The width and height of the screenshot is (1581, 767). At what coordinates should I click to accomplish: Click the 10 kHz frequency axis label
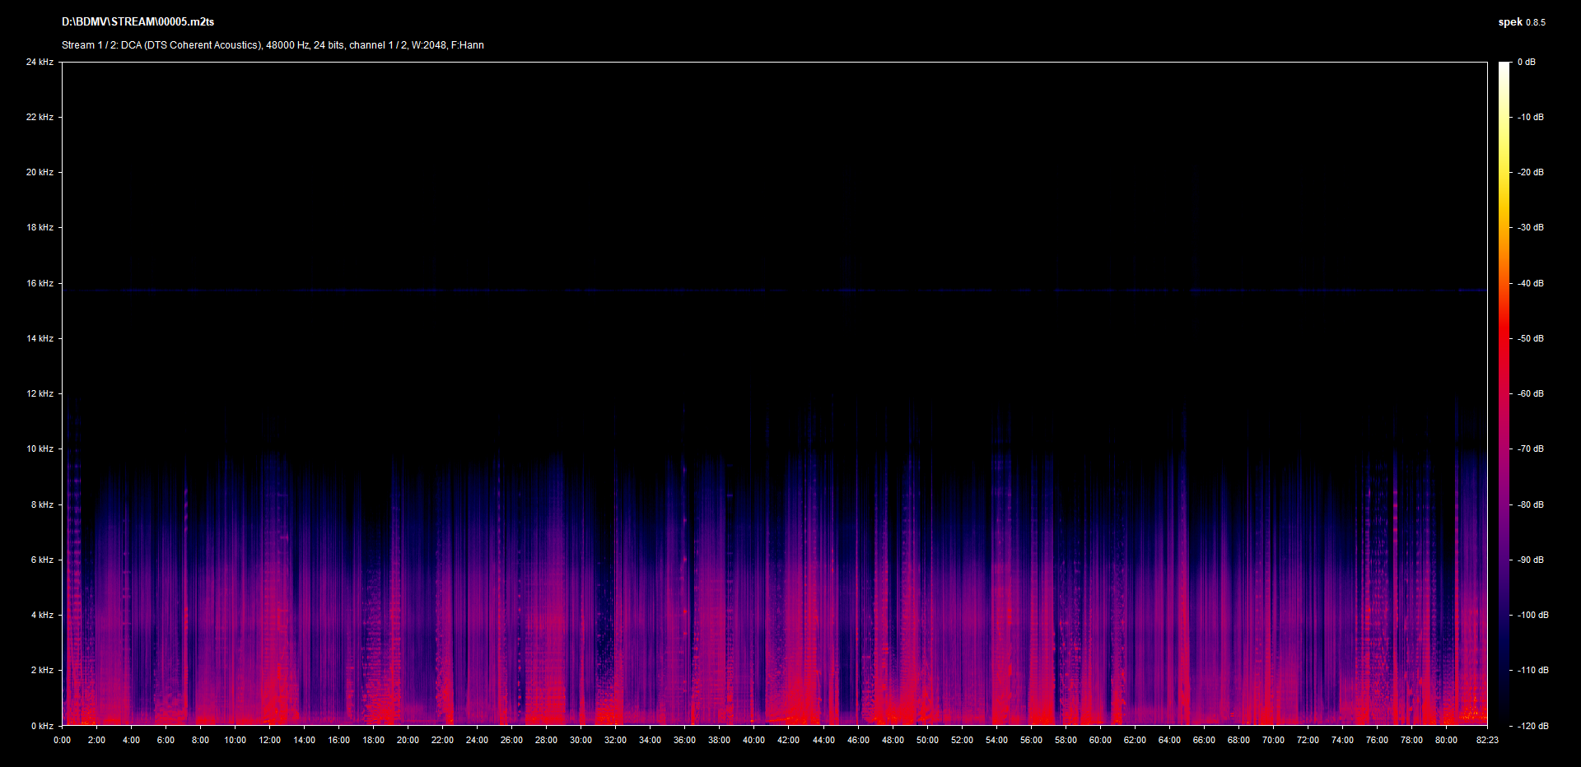click(x=40, y=449)
